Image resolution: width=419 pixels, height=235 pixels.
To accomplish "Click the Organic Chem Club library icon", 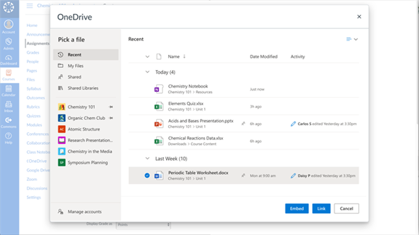I will 62,118.
